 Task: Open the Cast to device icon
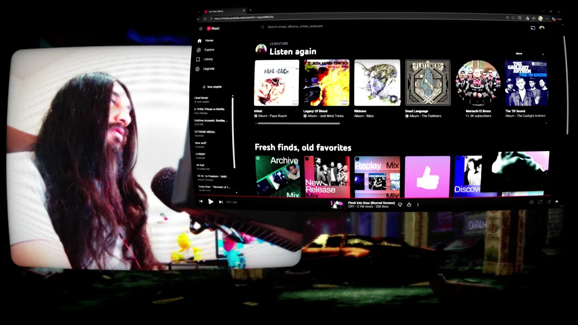(533, 28)
